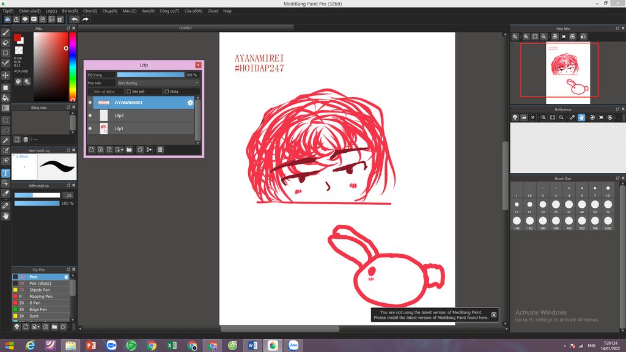The height and width of the screenshot is (352, 626).
Task: Enable the Xén bớt checkbox
Action: (128, 92)
